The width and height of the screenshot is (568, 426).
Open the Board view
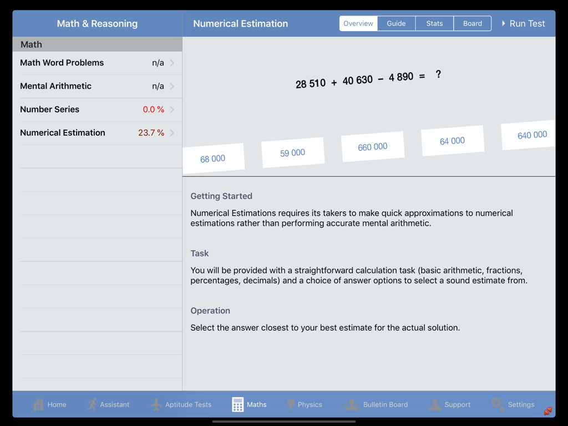click(x=472, y=23)
